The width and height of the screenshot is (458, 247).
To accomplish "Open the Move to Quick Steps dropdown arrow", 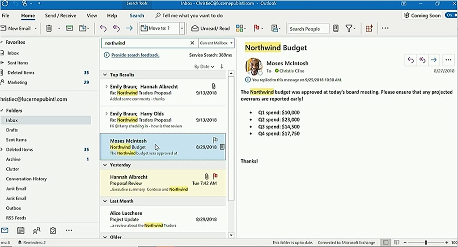I will point(182,28).
